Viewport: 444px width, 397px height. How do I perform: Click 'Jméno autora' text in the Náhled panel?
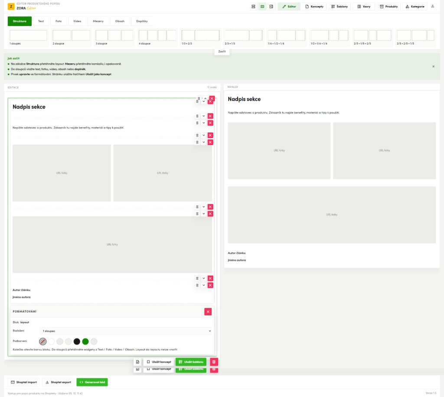coord(237,260)
